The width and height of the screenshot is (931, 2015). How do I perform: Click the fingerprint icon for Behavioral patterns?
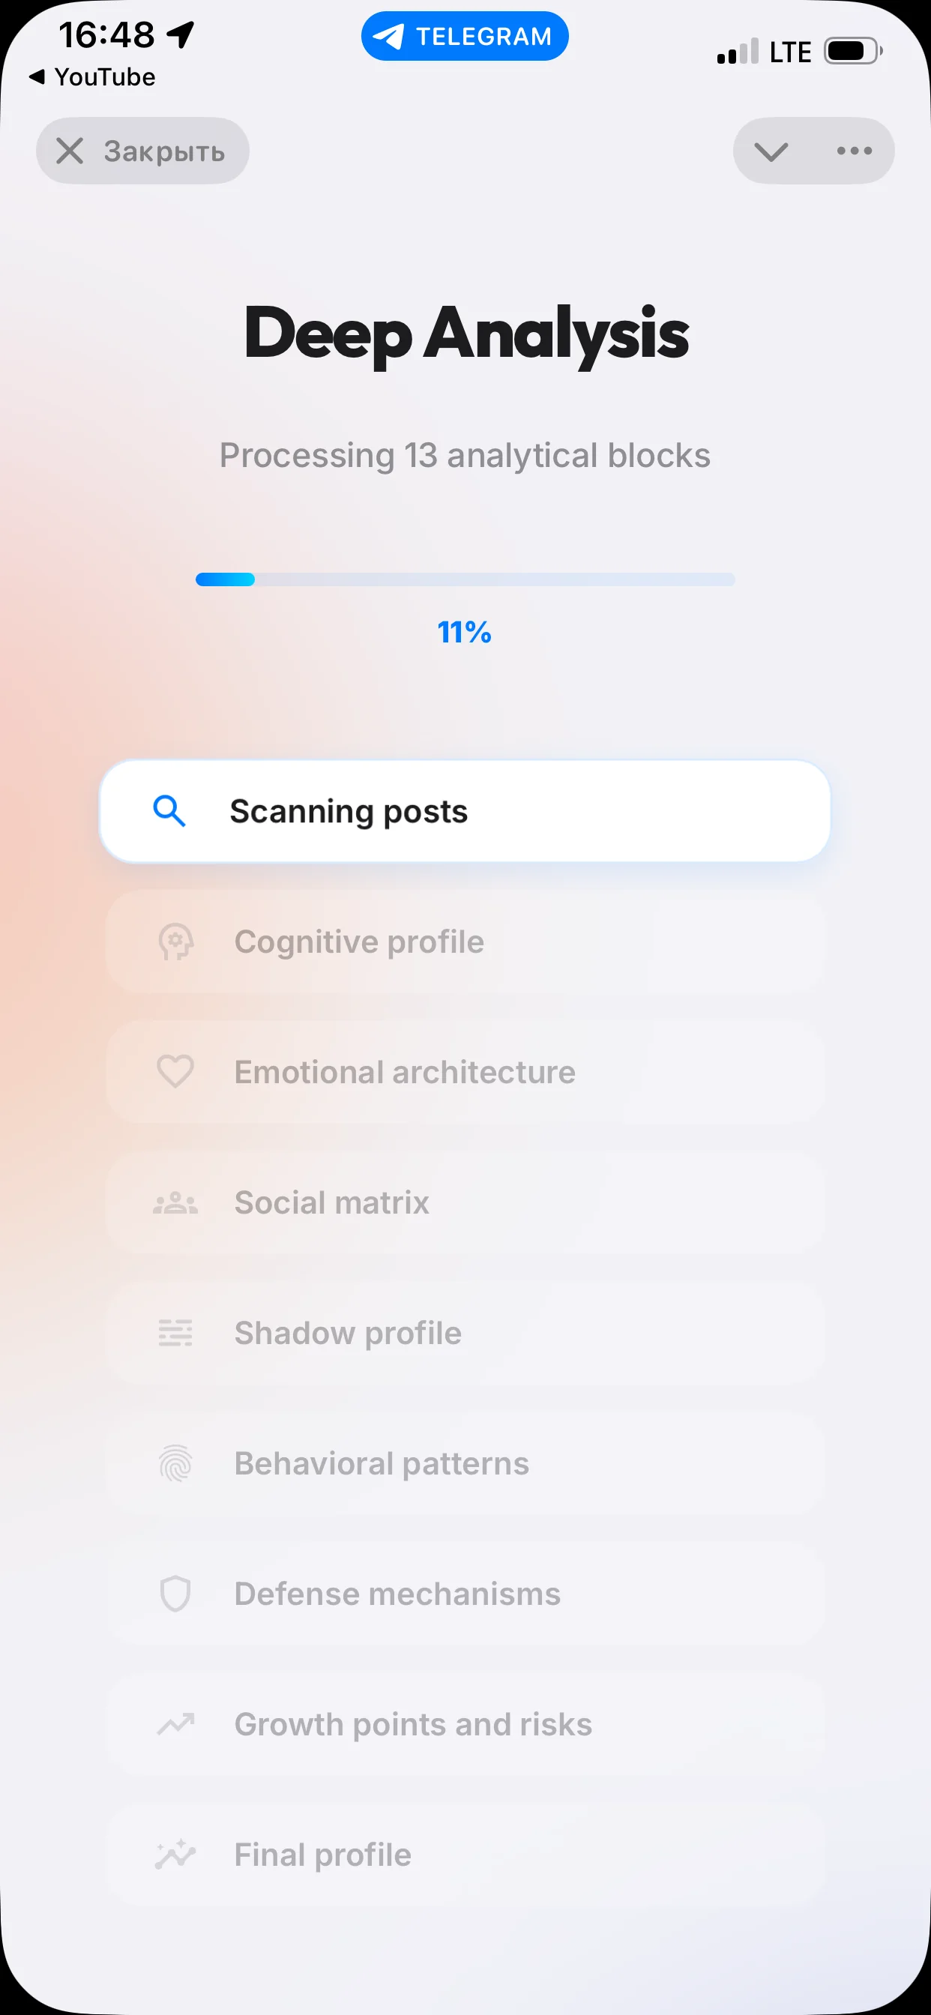(175, 1463)
